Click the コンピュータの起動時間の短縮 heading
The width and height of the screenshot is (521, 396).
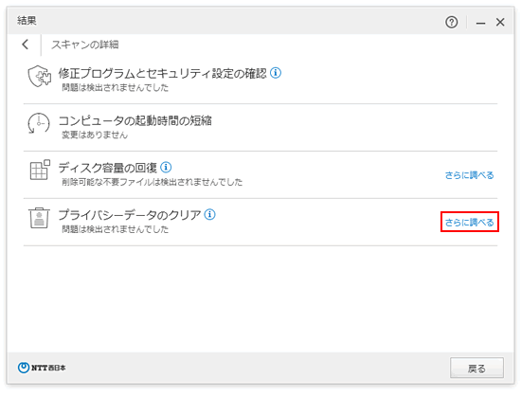[135, 120]
